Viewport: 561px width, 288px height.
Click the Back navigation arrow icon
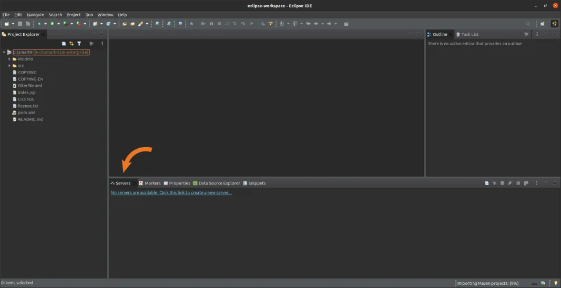click(x=316, y=24)
